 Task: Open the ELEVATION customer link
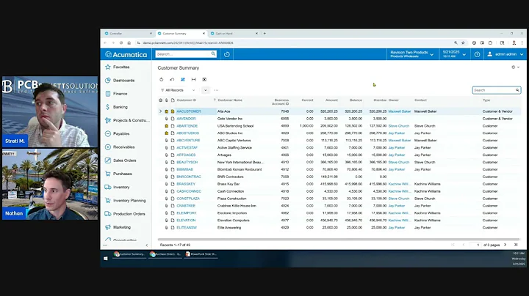[186, 221]
